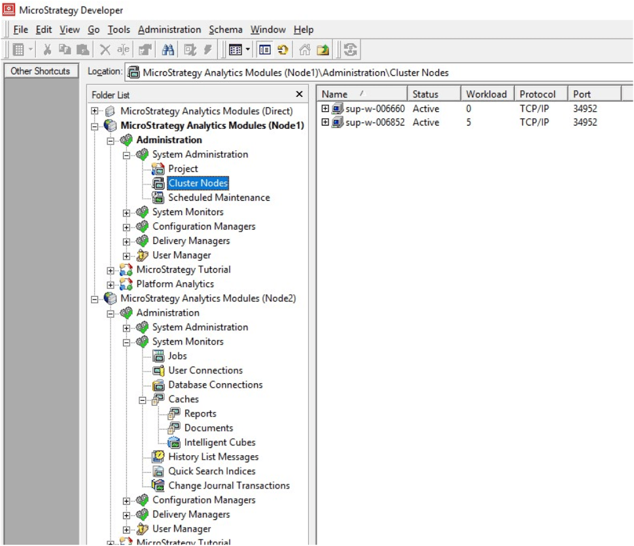Toggle the Folder List pane icon
This screenshot has width=634, height=546.
tap(265, 50)
